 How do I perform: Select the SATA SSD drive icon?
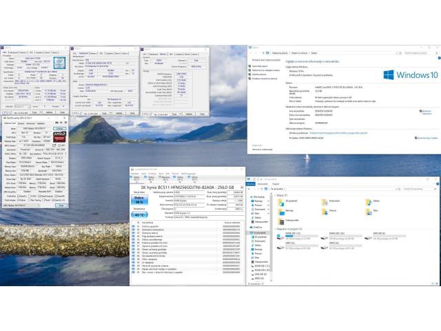(x=368, y=237)
